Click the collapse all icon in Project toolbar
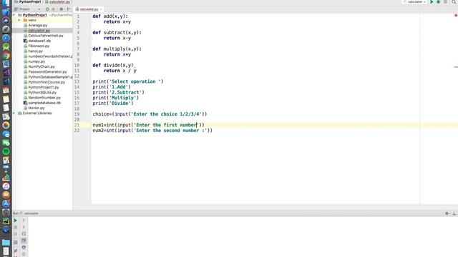 click(53, 9)
